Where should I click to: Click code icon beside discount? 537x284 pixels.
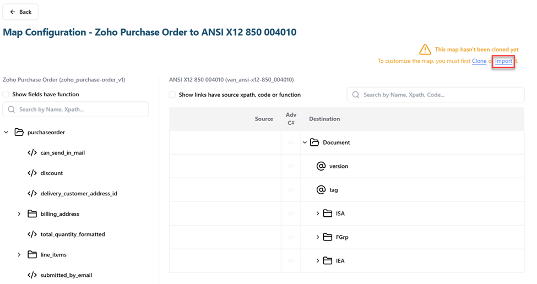click(32, 173)
